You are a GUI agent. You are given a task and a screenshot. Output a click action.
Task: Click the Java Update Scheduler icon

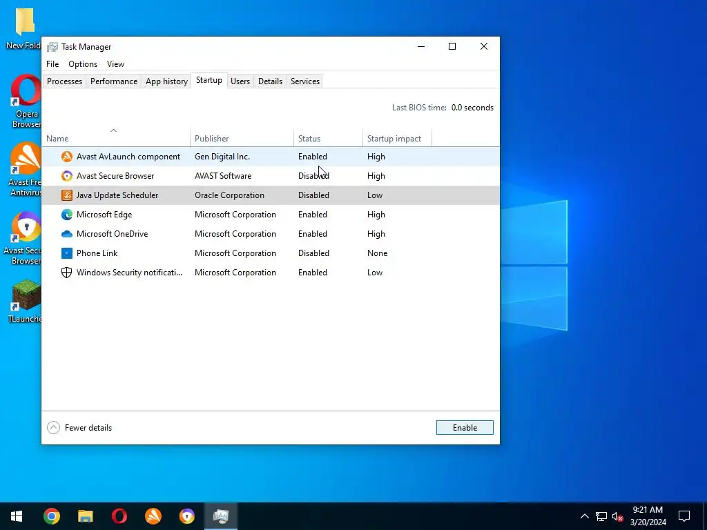[x=67, y=195]
